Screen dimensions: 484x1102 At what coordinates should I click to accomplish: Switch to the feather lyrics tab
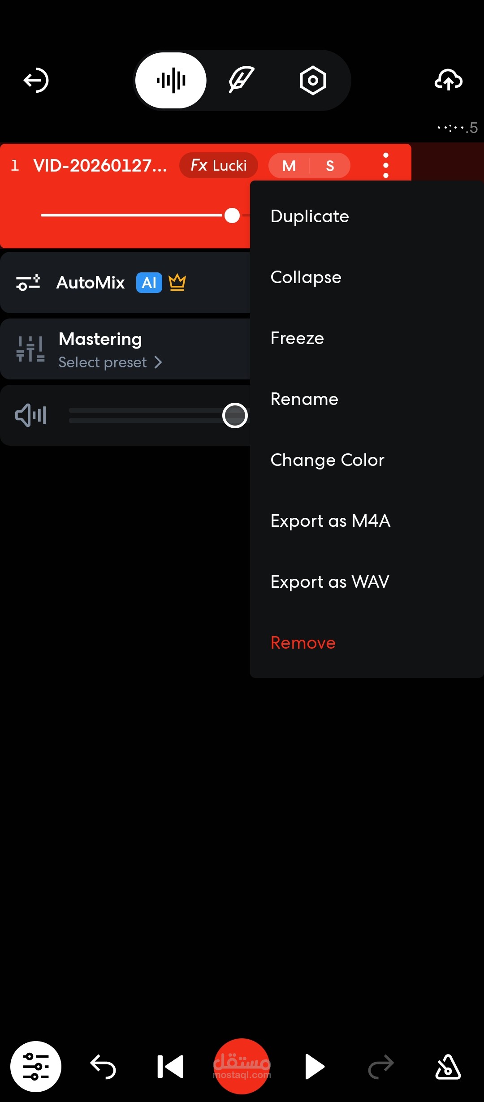(x=242, y=81)
